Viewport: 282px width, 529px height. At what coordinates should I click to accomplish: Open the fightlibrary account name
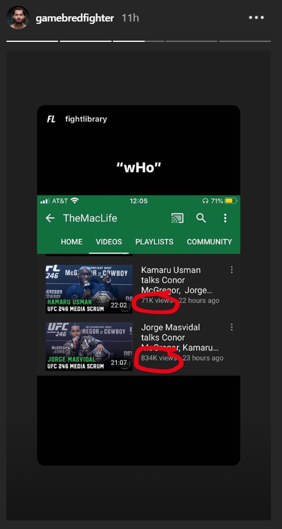tap(86, 119)
